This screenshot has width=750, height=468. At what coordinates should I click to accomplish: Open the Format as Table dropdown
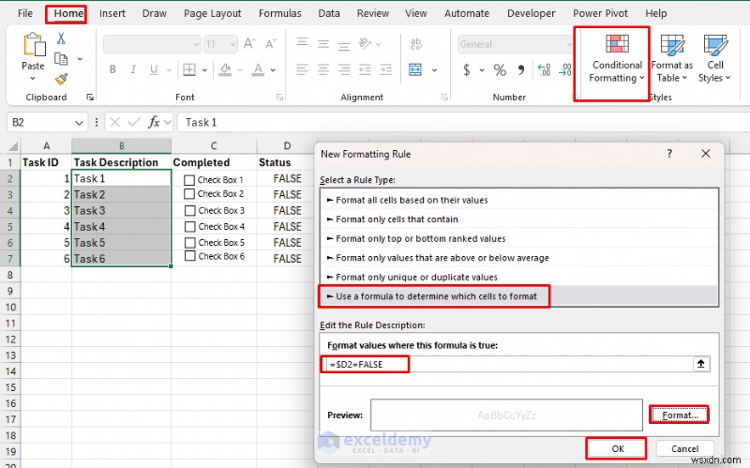(671, 58)
